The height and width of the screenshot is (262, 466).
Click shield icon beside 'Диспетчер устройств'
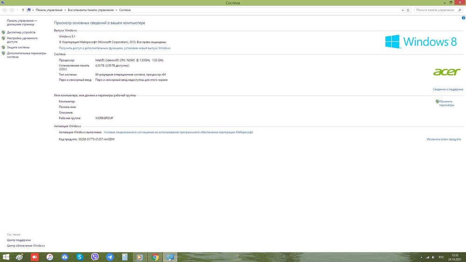[x=3, y=32]
